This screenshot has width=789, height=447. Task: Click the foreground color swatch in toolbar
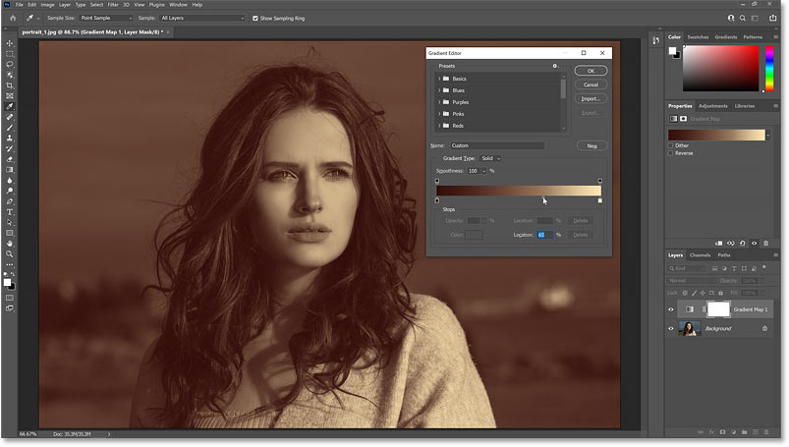[7, 283]
